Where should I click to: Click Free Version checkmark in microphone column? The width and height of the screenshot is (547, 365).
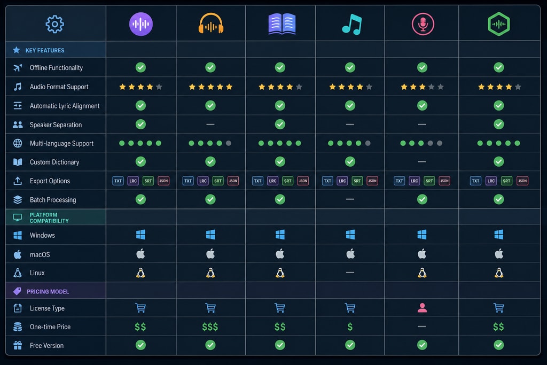tap(422, 345)
